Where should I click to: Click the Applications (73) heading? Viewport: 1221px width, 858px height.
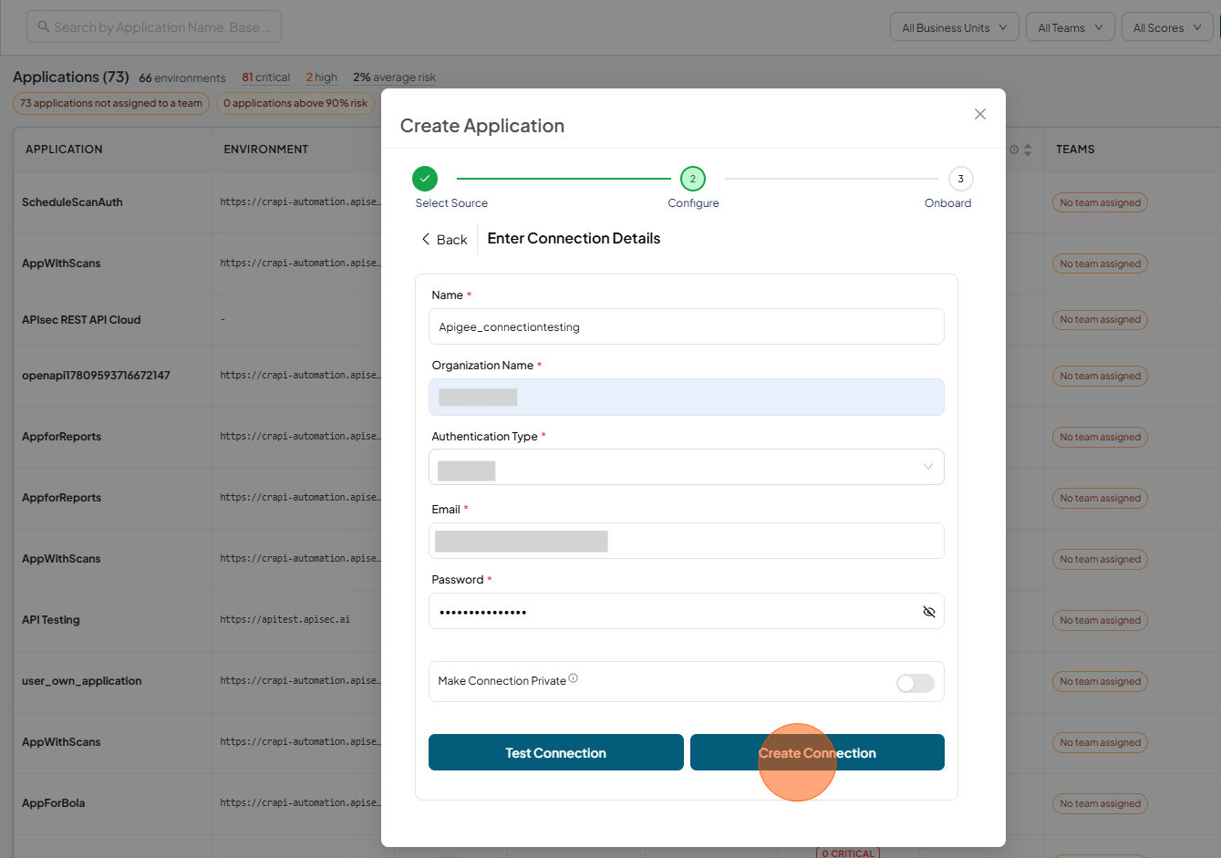[x=71, y=77]
